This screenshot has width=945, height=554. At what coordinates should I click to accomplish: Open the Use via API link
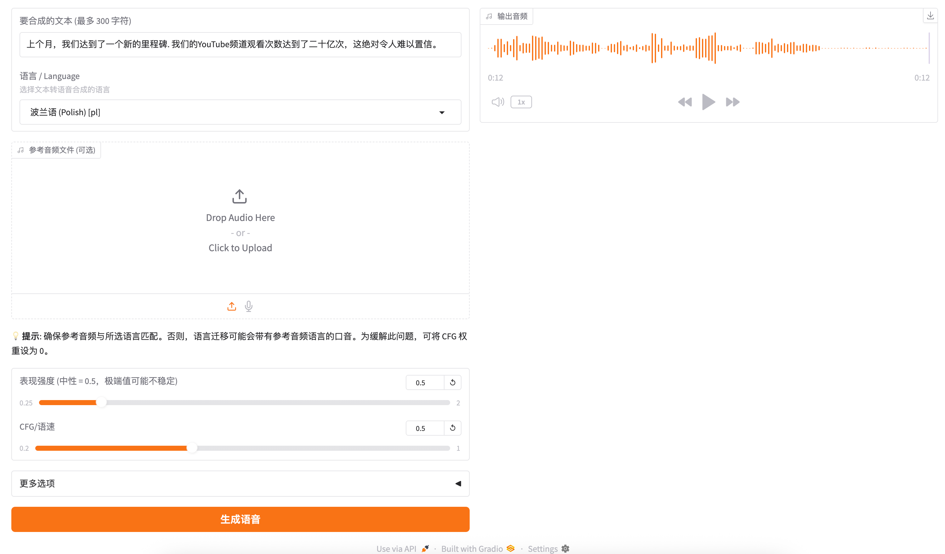coord(402,548)
